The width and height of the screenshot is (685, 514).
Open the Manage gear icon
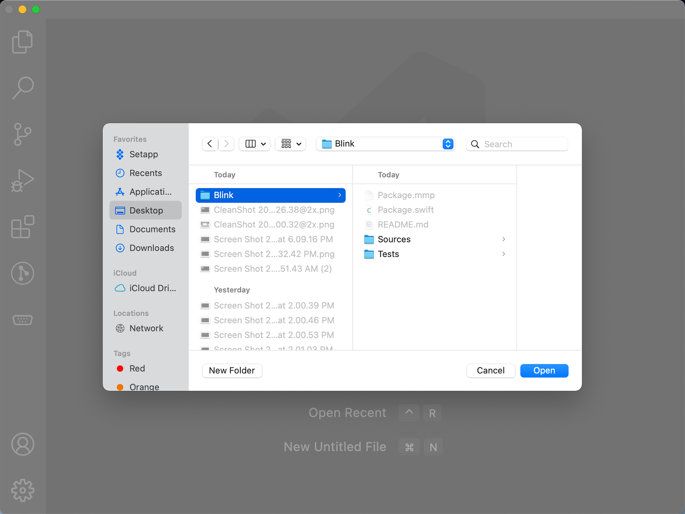point(22,490)
